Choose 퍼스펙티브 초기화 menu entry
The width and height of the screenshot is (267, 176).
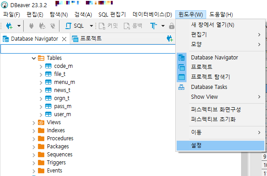220,119
